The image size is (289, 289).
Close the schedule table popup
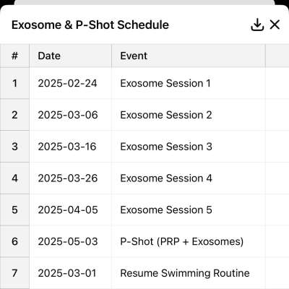[275, 25]
